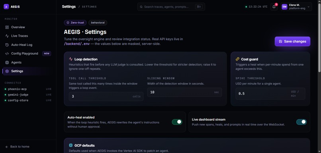
Task: Click the Overview grid icon
Action: (7, 27)
